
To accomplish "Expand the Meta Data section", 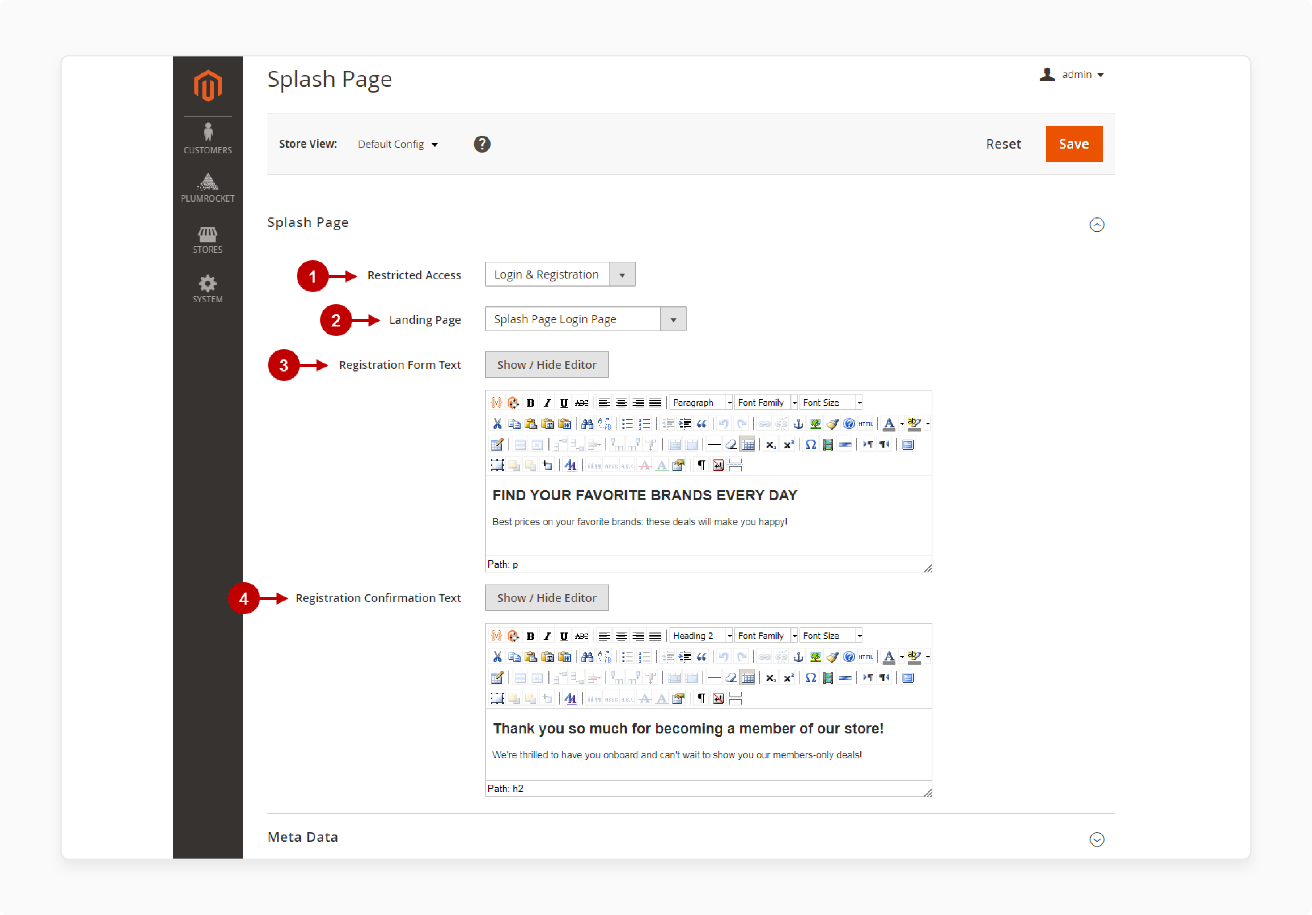I will (x=1097, y=839).
